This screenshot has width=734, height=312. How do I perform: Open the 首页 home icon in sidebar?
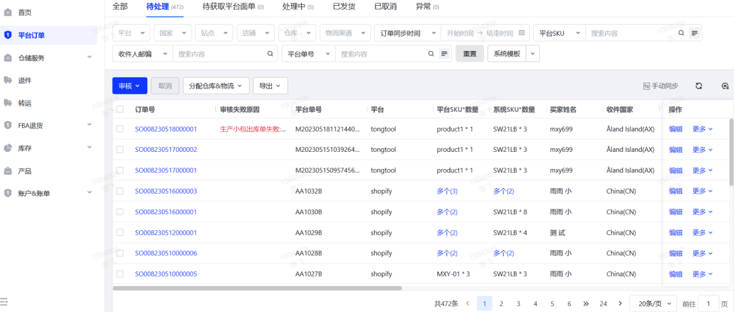[x=8, y=12]
